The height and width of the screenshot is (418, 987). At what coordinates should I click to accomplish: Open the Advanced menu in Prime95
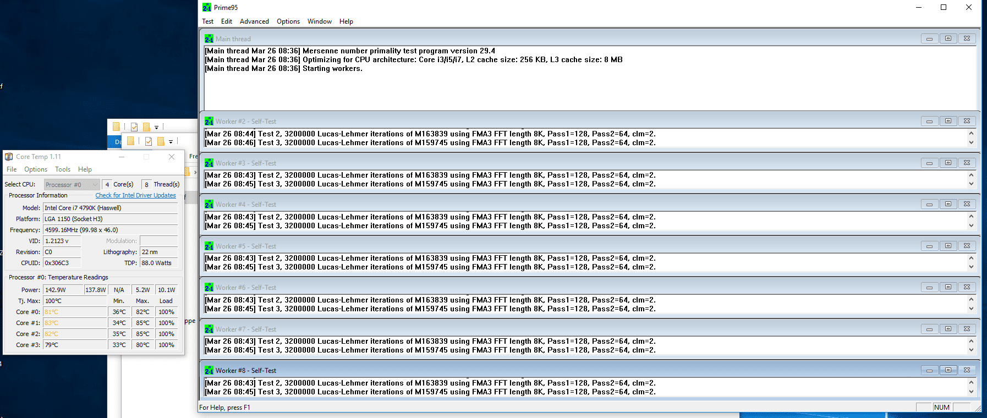[254, 21]
